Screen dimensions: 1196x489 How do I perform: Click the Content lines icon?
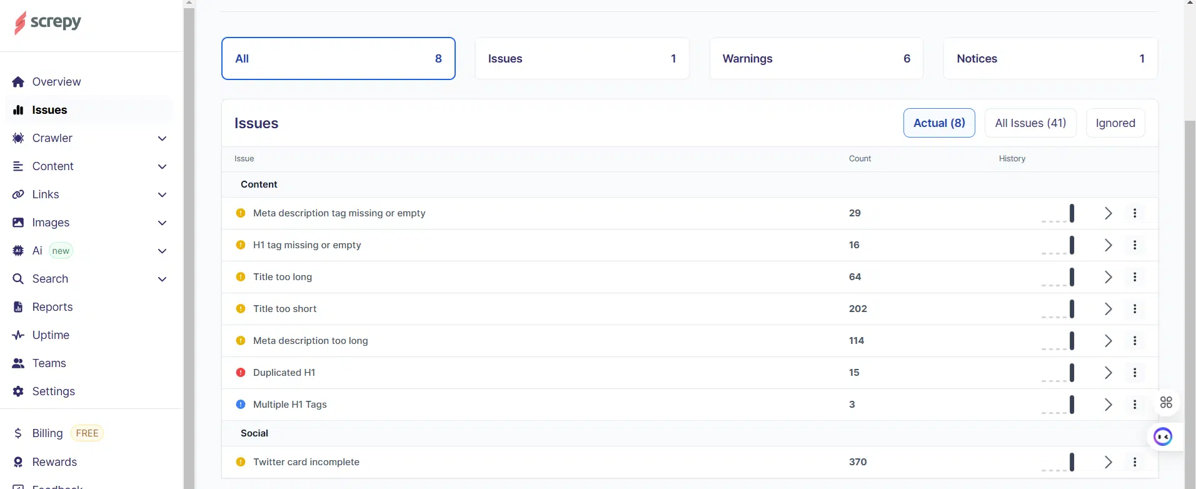18,166
